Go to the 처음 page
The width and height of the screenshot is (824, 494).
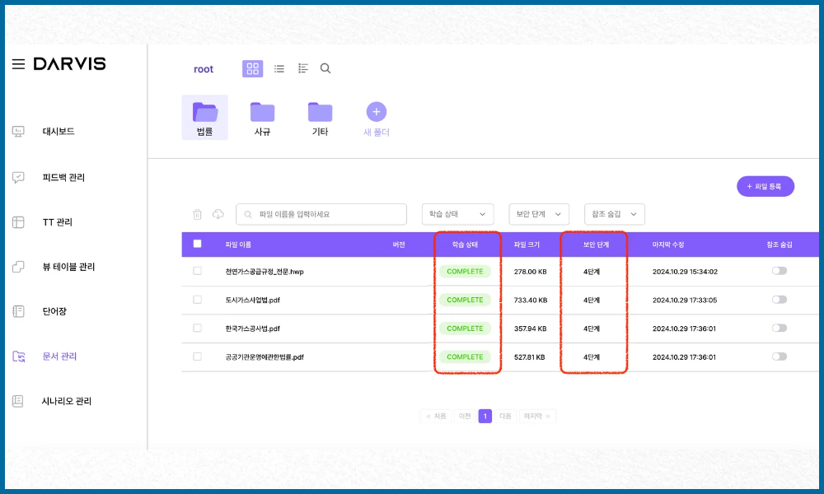point(436,417)
